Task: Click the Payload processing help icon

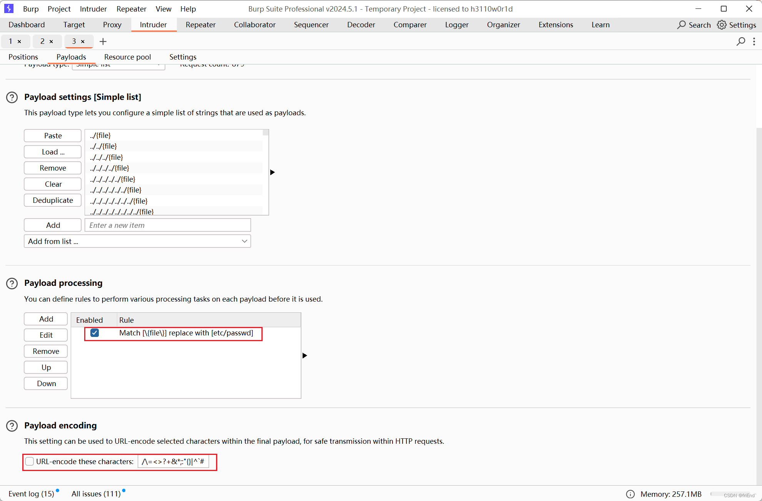Action: 12,284
